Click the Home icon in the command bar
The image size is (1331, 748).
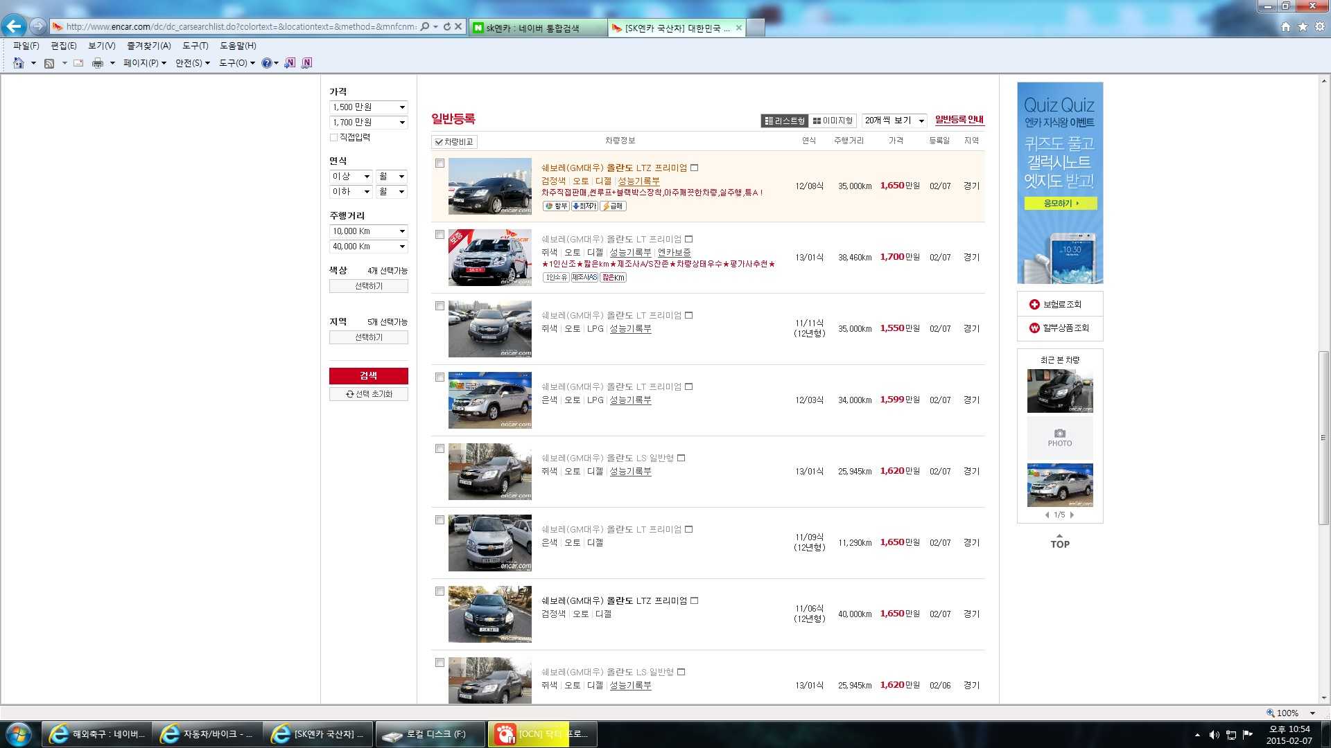click(19, 63)
